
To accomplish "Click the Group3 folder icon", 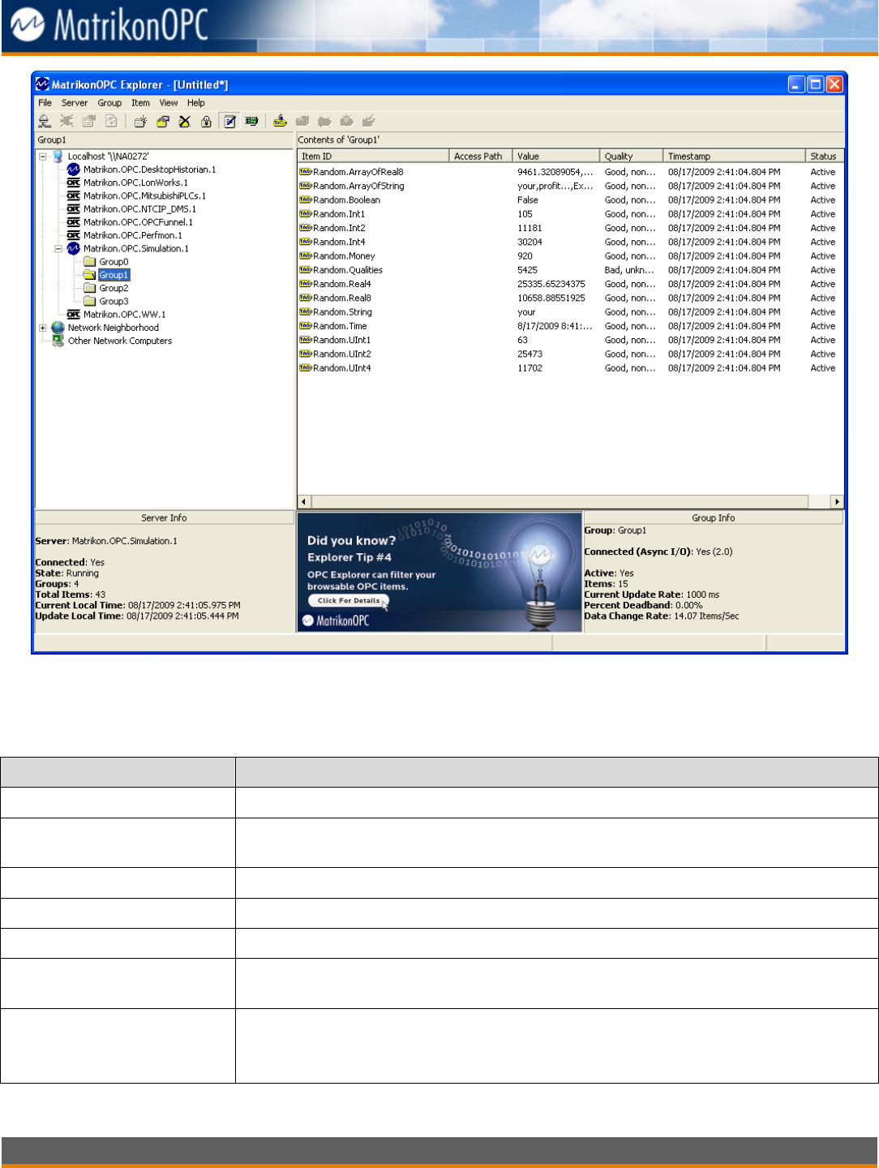I will coord(90,301).
